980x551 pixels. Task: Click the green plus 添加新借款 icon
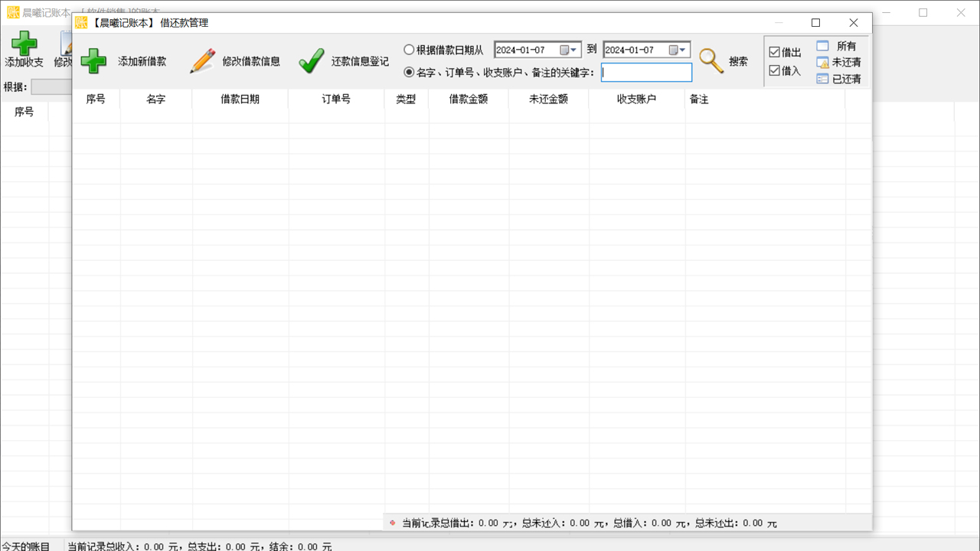(94, 61)
